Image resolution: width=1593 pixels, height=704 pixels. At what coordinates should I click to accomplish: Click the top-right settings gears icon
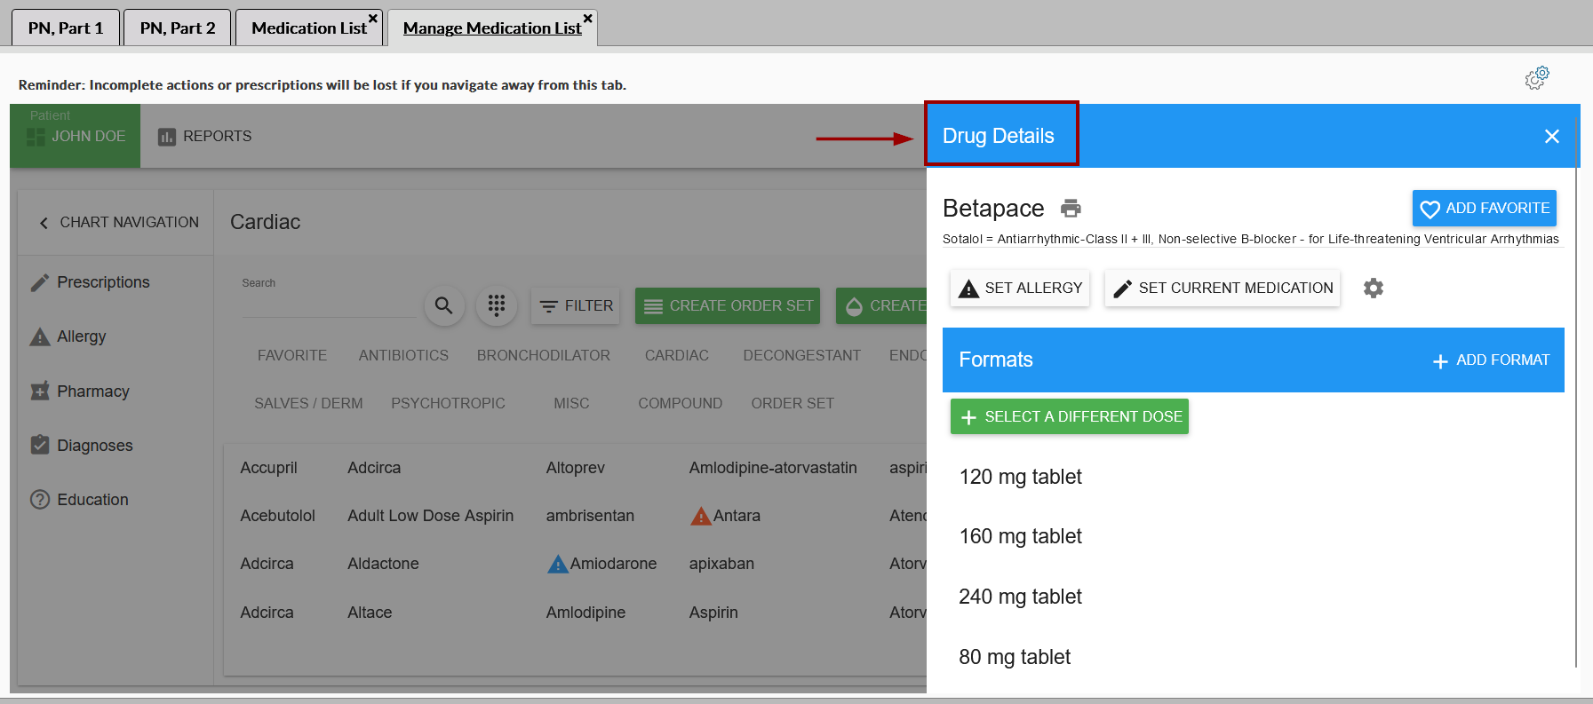(x=1536, y=78)
